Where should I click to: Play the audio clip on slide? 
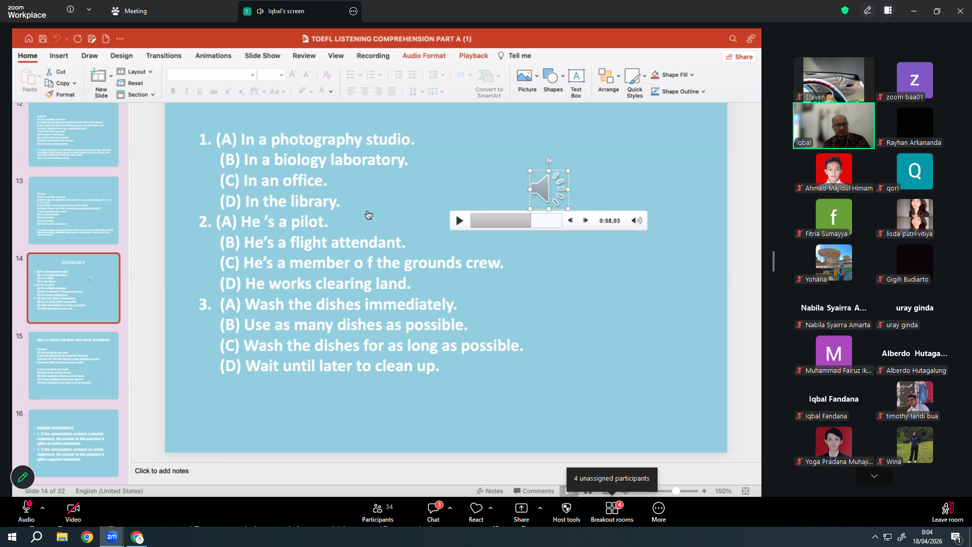coord(459,221)
